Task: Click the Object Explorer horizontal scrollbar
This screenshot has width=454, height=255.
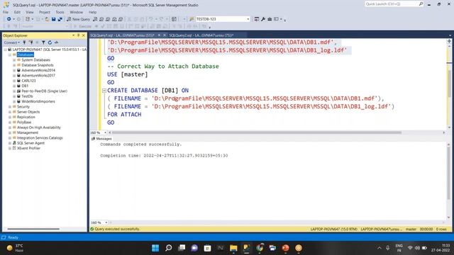Action: click(33, 229)
